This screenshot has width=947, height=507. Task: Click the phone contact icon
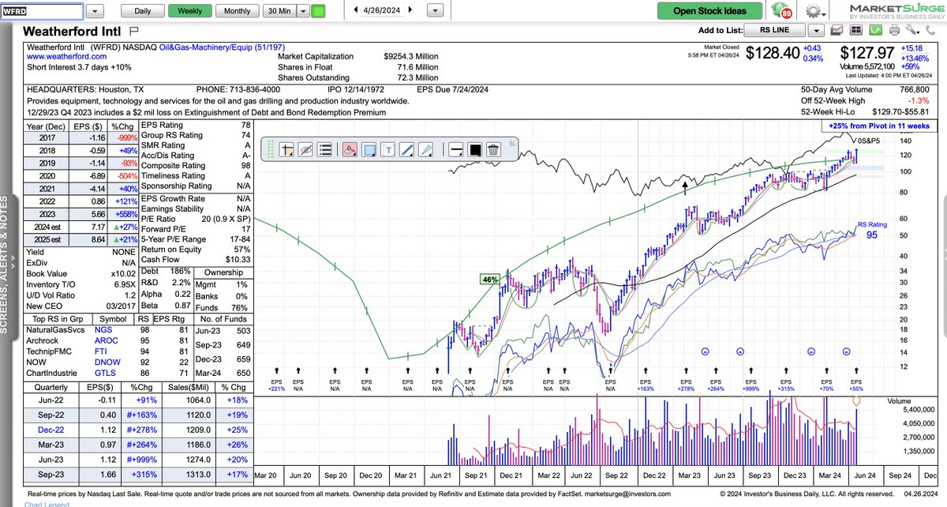[930, 30]
